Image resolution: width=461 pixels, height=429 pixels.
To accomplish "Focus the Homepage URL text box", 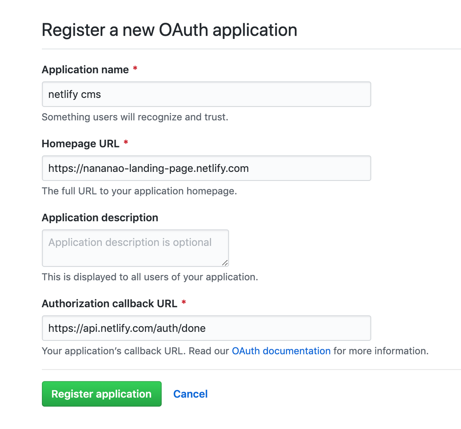I will [x=206, y=168].
